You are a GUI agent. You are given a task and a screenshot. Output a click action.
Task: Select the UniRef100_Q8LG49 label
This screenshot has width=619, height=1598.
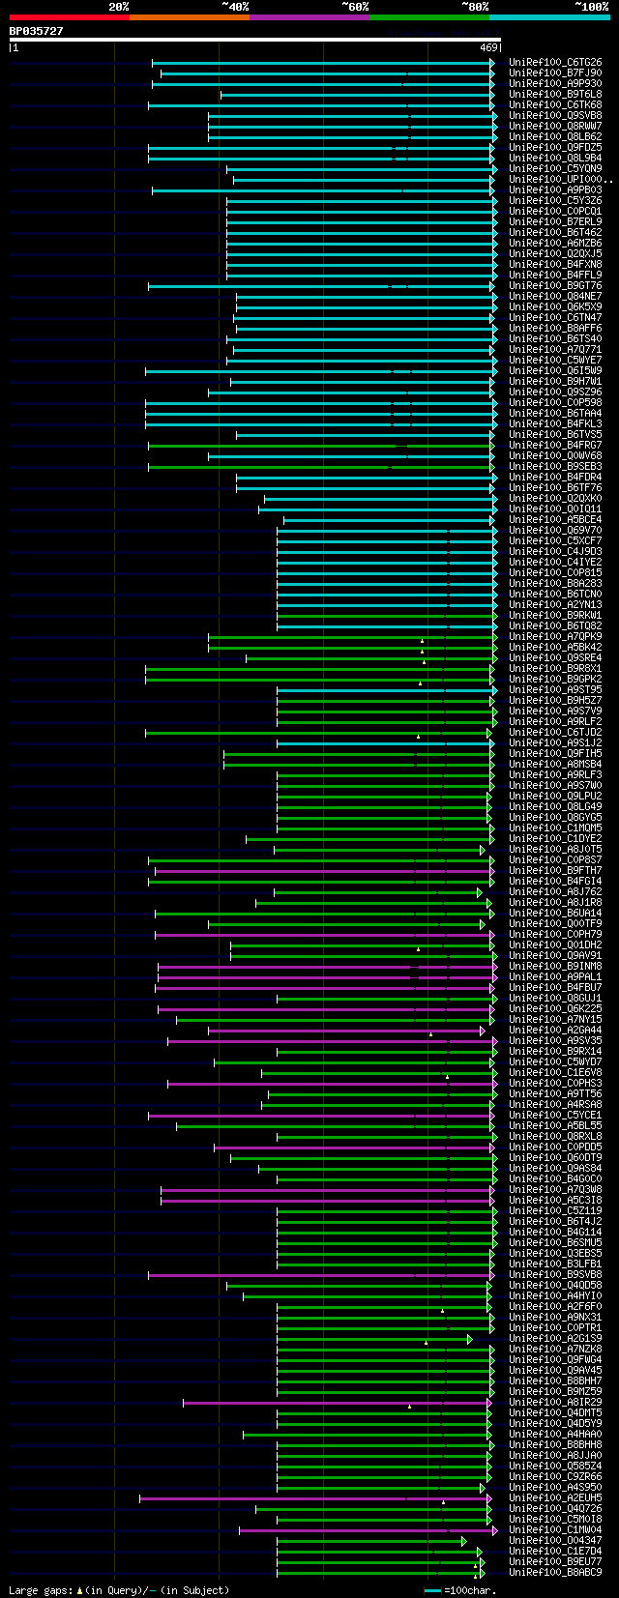[555, 806]
